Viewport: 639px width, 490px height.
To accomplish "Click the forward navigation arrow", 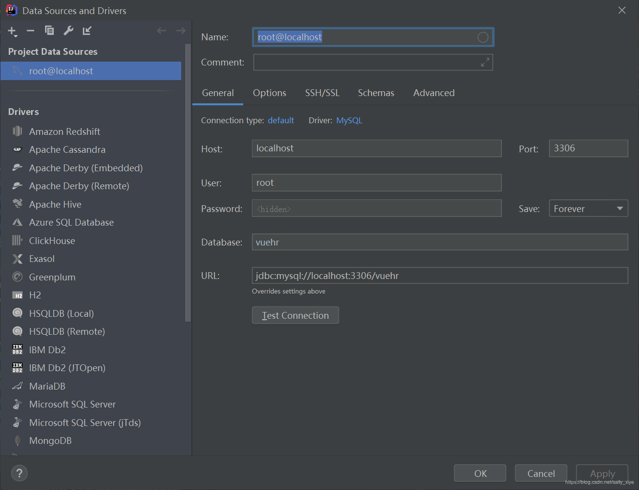I will (180, 31).
